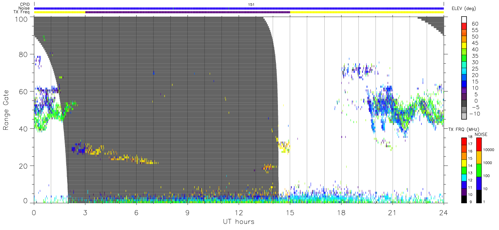Click the purple segment of TX Freq bar
The width and height of the screenshot is (499, 230).
pyautogui.click(x=188, y=12)
